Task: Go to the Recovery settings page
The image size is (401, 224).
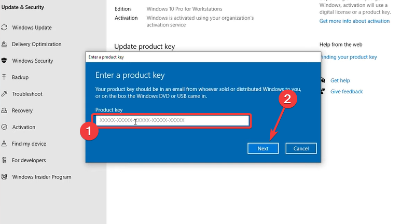Action: pos(22,110)
